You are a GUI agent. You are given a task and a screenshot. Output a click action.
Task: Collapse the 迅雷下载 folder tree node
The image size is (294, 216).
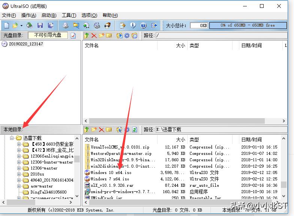tap(12, 138)
